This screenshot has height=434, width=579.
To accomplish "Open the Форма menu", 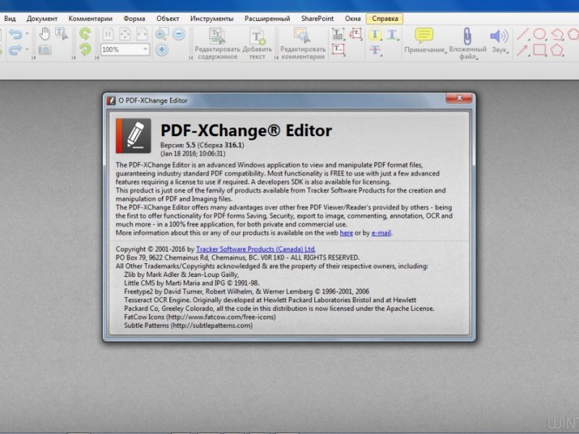I will [134, 19].
